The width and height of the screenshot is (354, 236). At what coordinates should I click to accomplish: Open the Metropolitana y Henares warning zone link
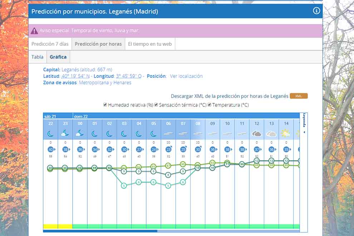click(x=105, y=83)
